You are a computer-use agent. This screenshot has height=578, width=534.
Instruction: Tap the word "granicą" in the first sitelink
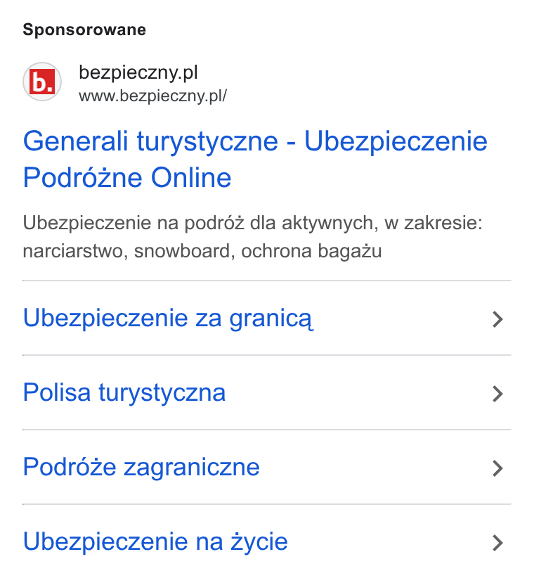271,319
